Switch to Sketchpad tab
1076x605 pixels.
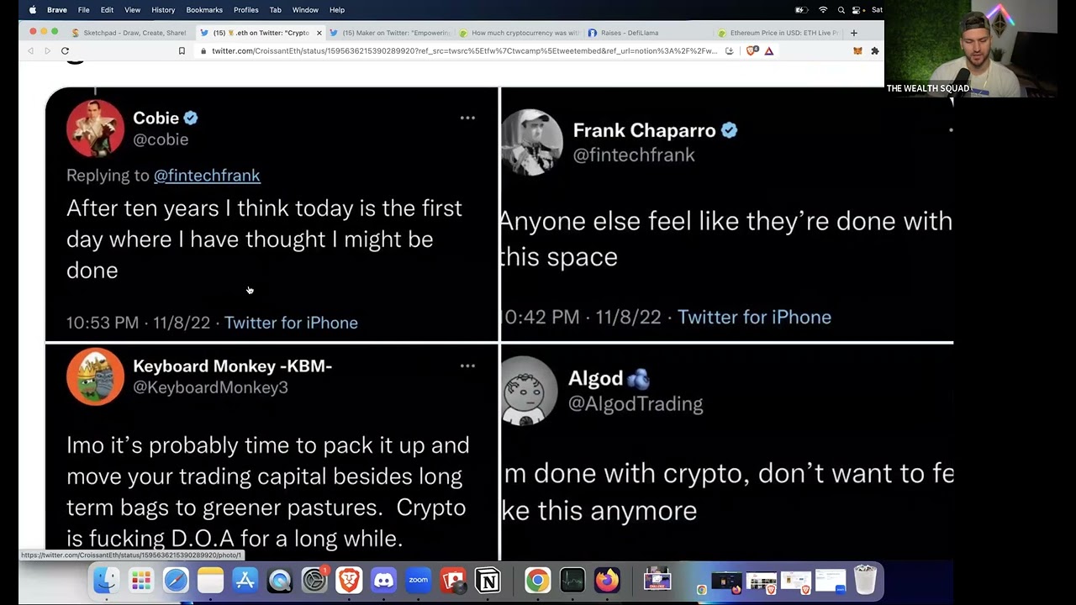(130, 33)
